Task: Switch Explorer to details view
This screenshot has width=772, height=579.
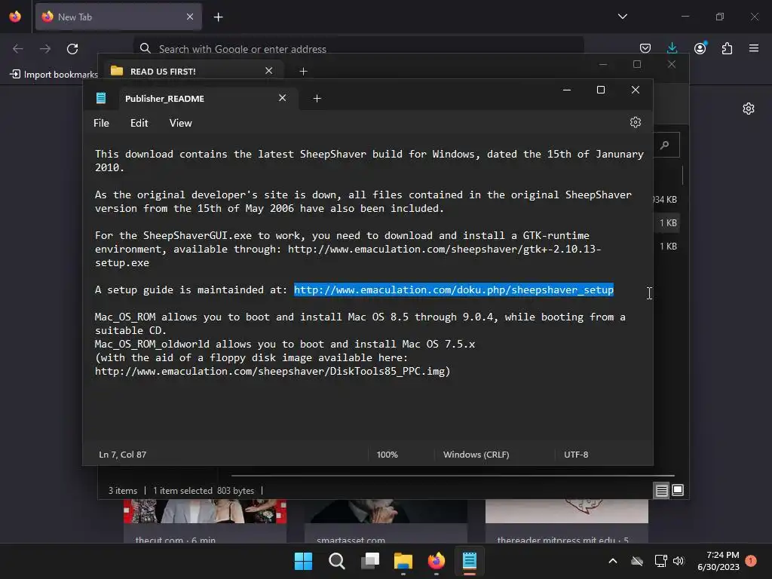Action: [661, 490]
